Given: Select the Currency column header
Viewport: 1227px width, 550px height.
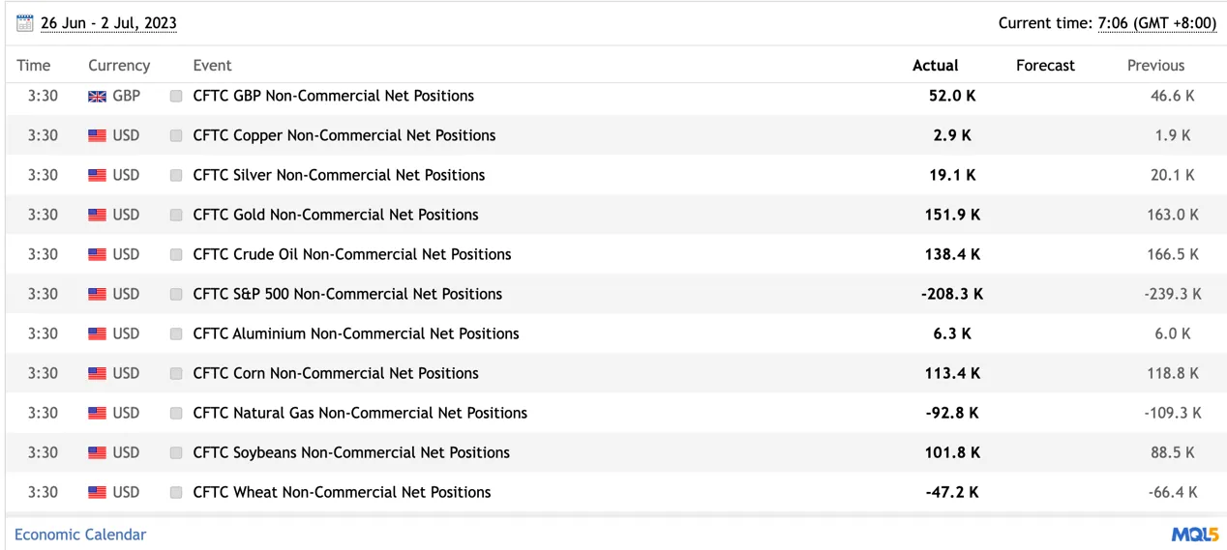Looking at the screenshot, I should pos(119,66).
